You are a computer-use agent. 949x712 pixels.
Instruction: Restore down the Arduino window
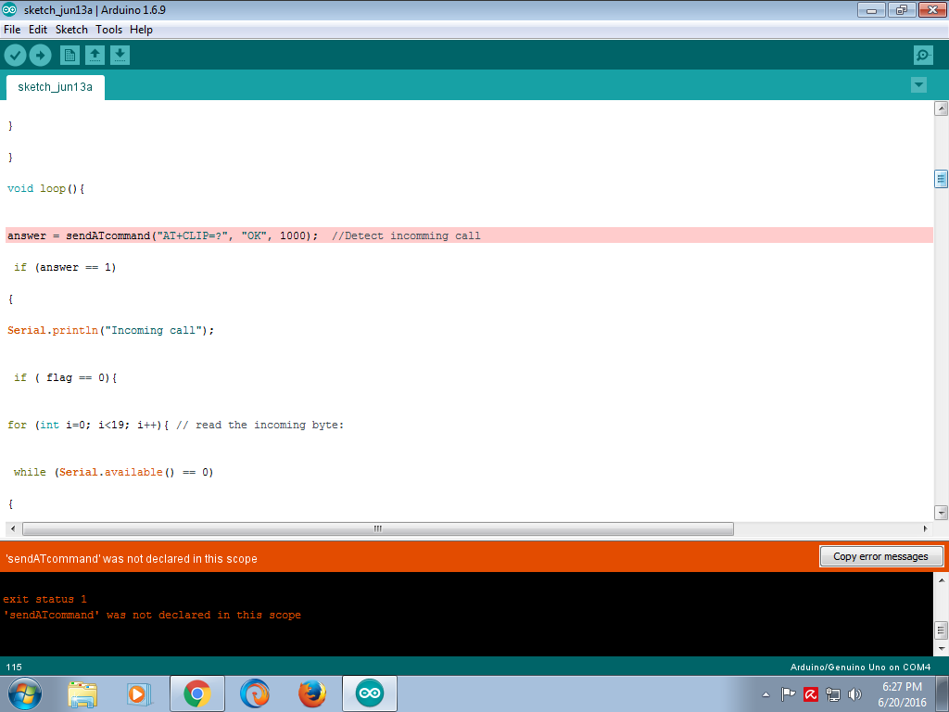[902, 9]
